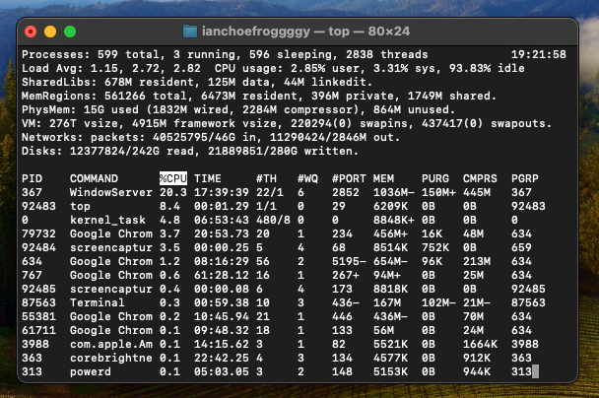Click the COMMAND column header
The width and height of the screenshot is (599, 398).
coord(97,178)
